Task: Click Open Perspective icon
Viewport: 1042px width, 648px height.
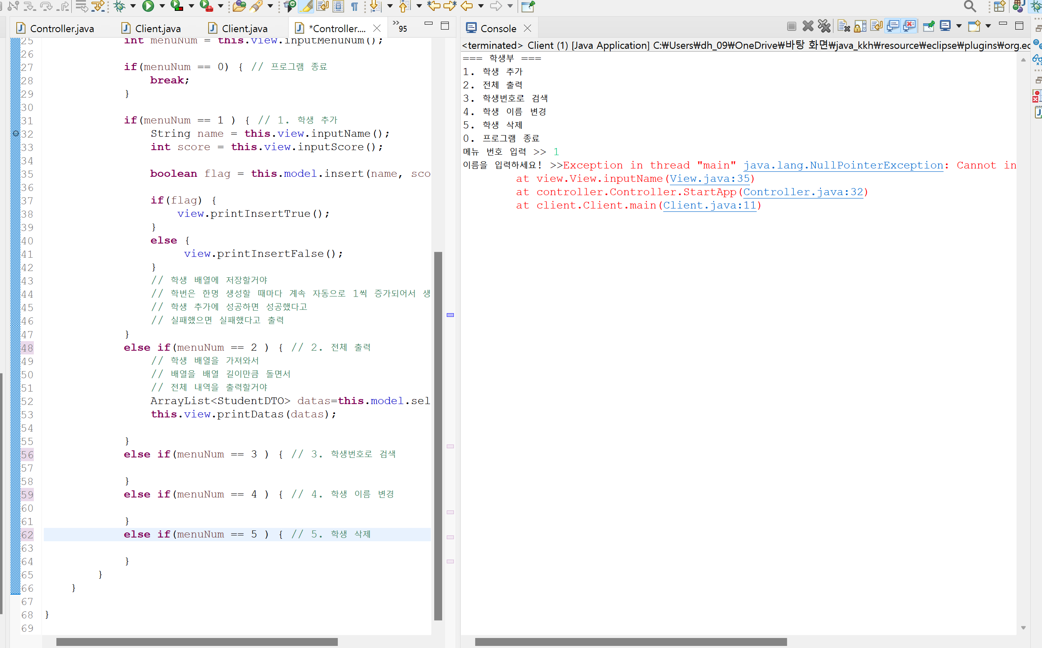Action: click(999, 6)
